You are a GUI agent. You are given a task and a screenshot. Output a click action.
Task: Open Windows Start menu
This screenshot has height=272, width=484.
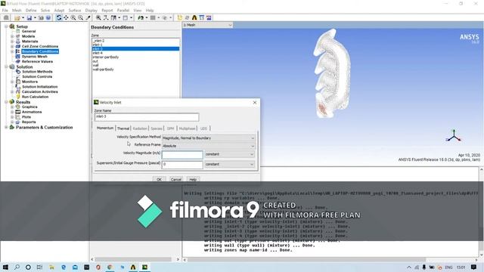pos(5,267)
